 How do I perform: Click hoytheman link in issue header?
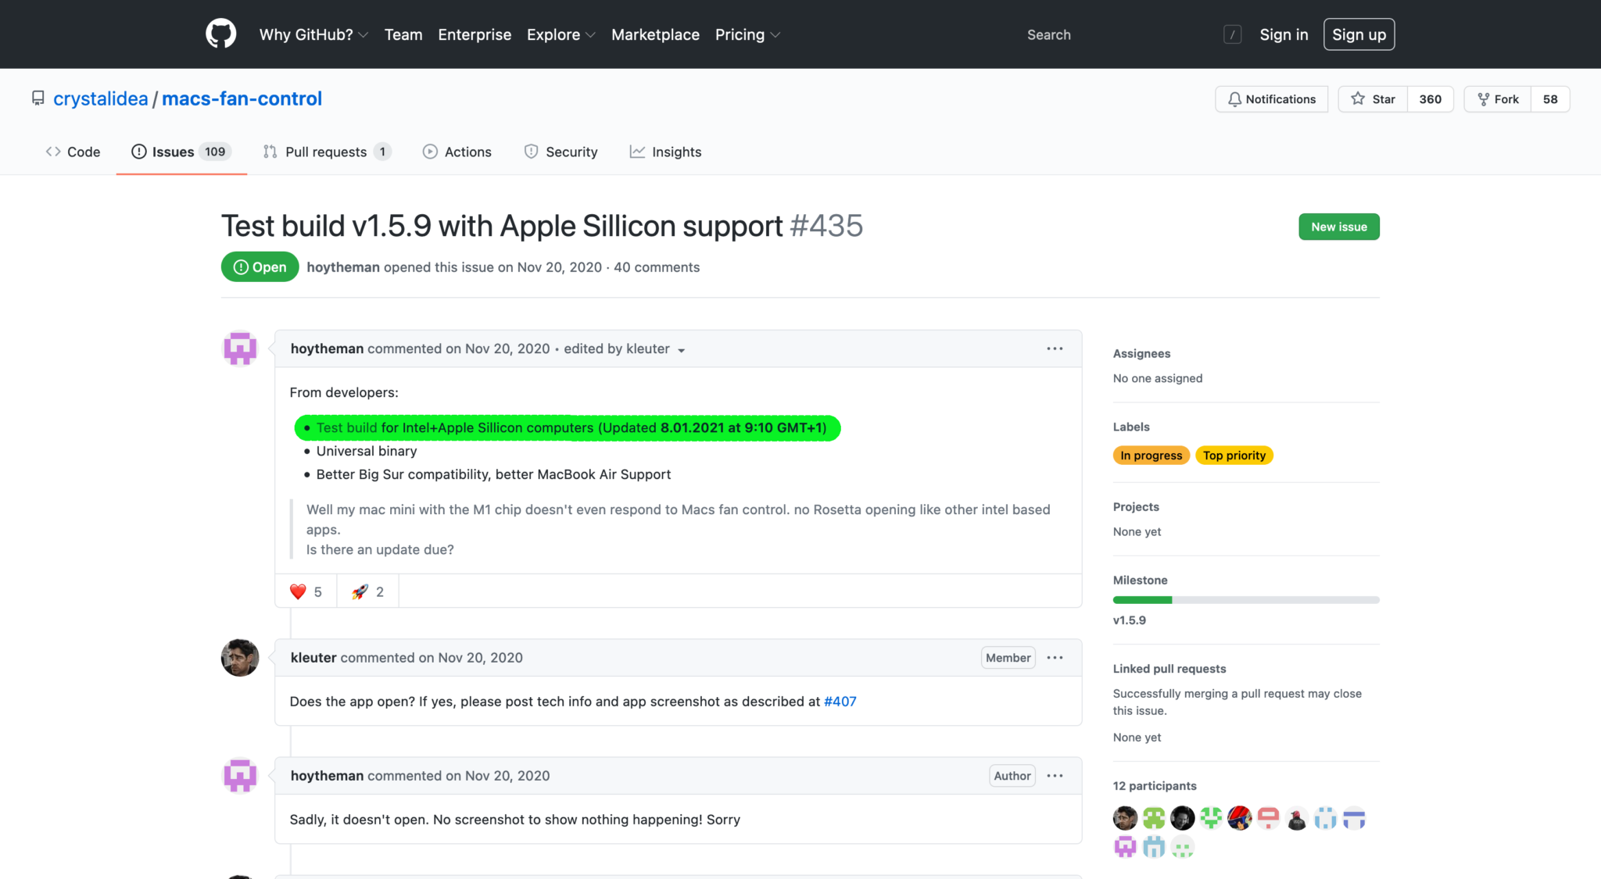[343, 267]
